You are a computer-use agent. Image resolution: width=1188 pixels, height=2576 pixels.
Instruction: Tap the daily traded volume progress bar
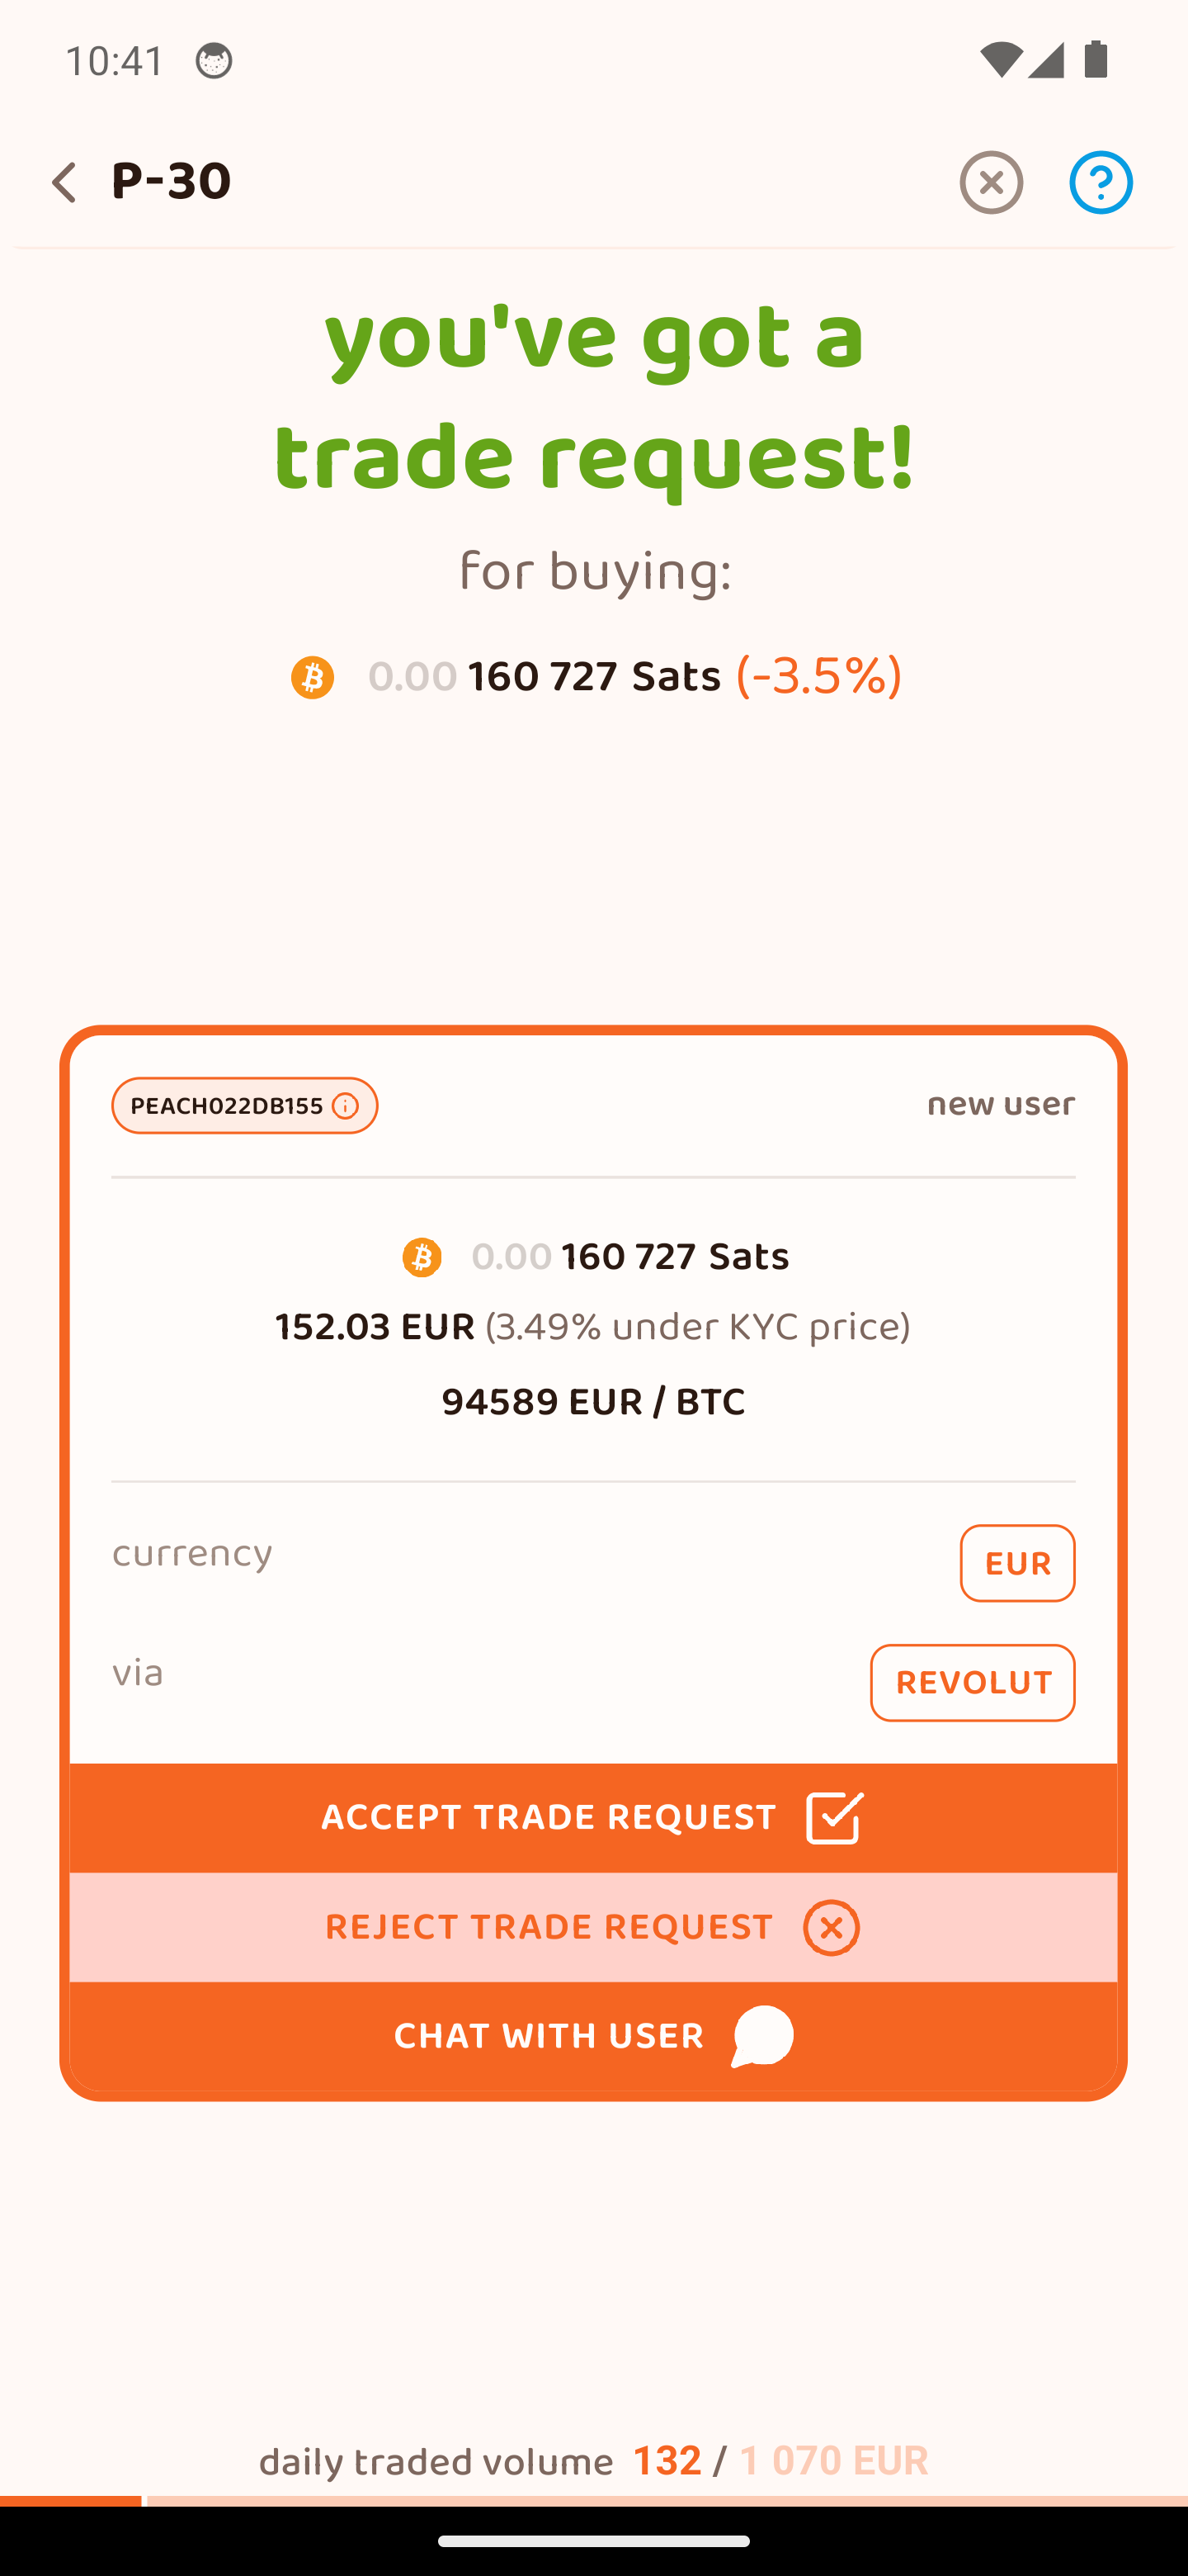[593, 2501]
